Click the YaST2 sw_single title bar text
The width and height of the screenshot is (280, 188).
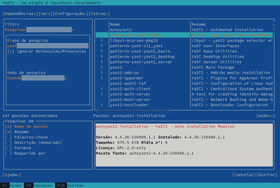click(51, 3)
